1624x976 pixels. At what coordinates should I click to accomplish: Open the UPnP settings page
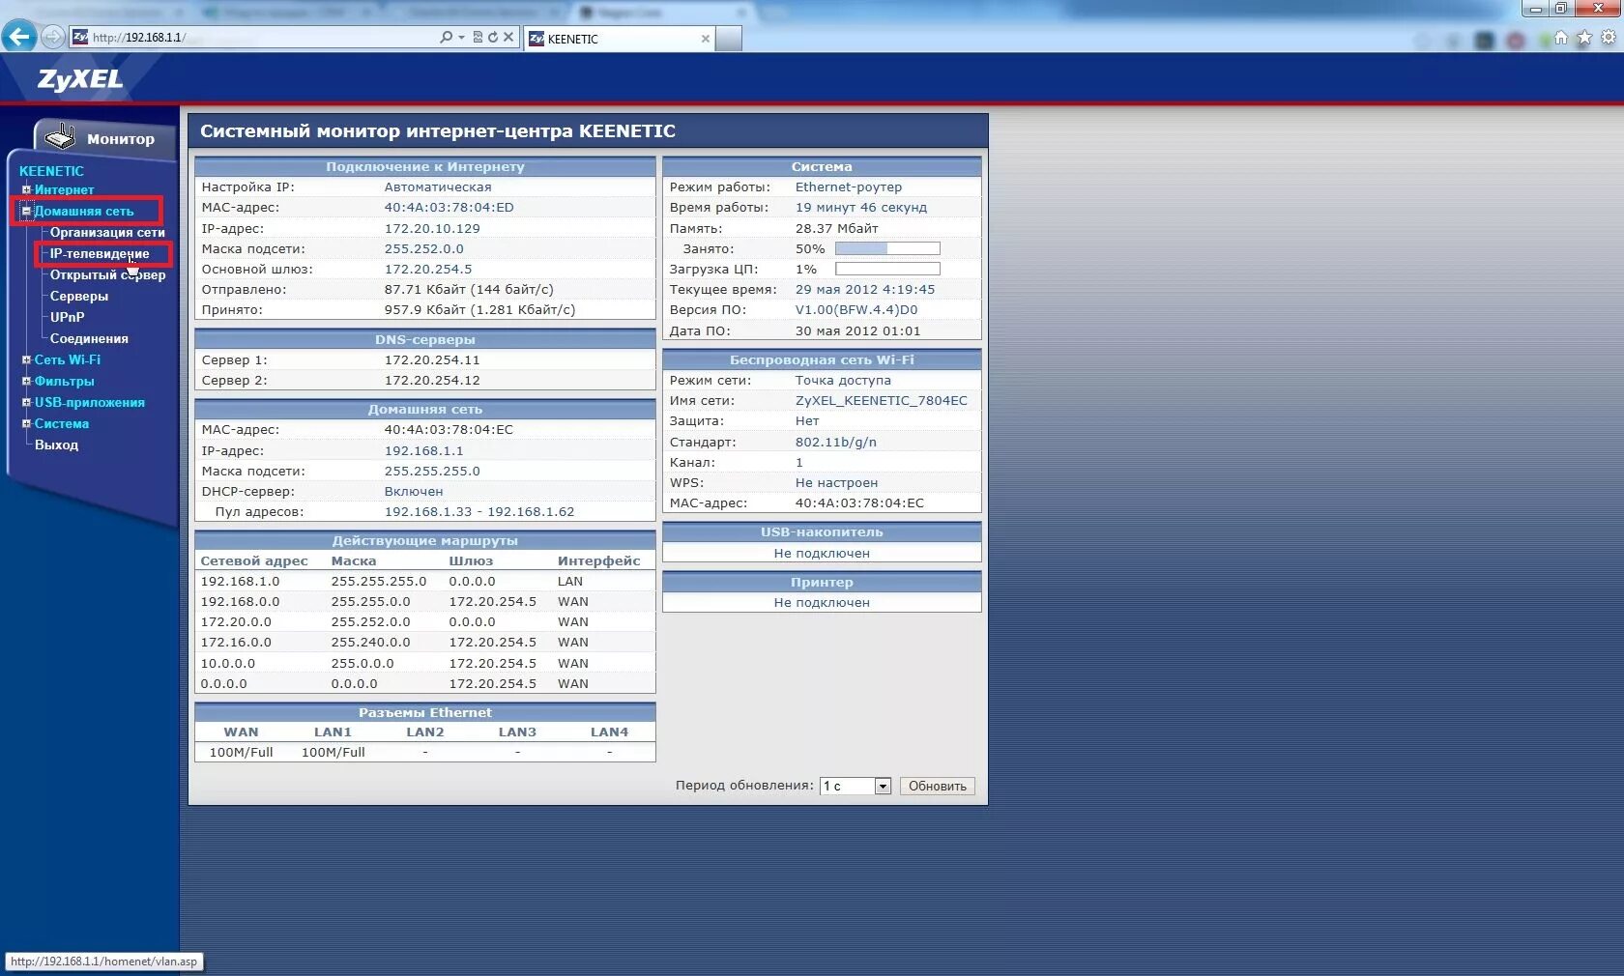68,317
